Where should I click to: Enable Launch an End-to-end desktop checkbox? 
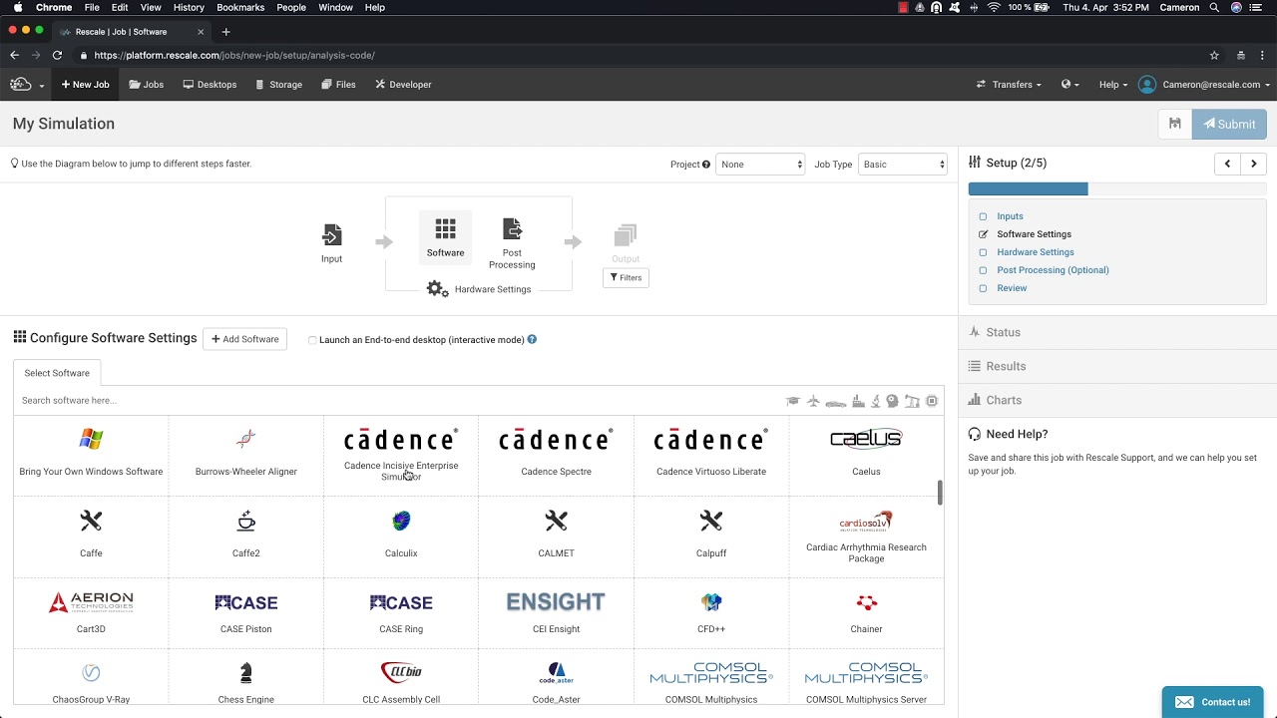(x=312, y=340)
